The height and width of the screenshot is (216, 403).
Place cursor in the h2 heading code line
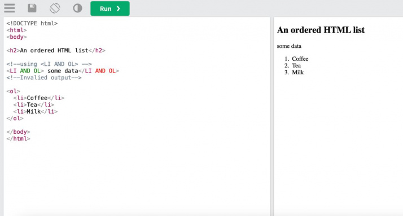point(56,51)
